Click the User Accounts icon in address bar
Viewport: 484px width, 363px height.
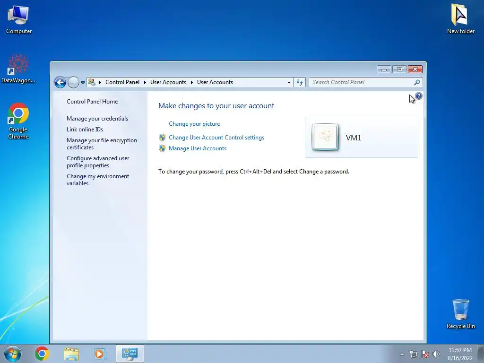tap(92, 82)
